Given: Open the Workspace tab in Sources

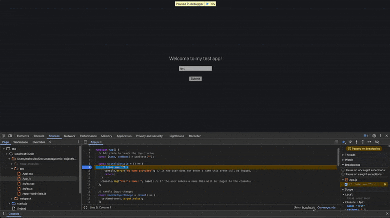Looking at the screenshot, I should [20, 142].
